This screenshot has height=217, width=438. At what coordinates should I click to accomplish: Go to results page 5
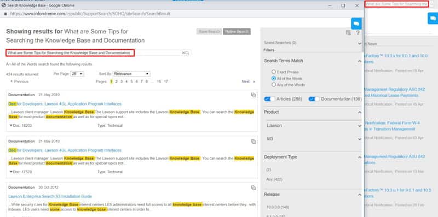tap(131, 81)
